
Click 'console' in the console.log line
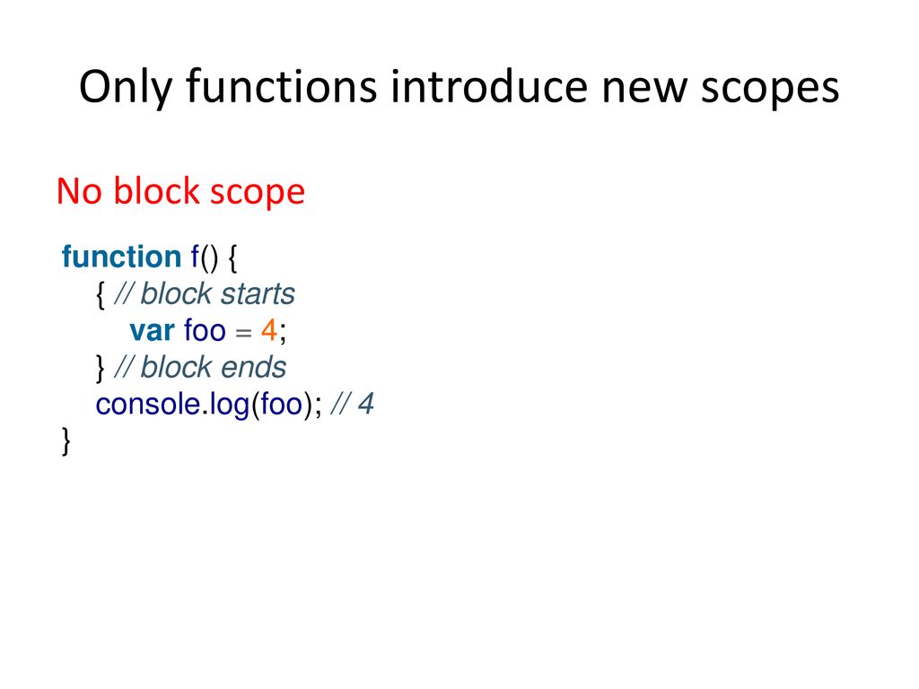coord(148,405)
